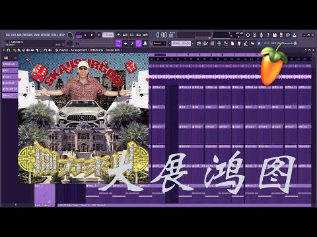Select the Playlist zoom tool
The height and width of the screenshot is (237, 317).
46,50
